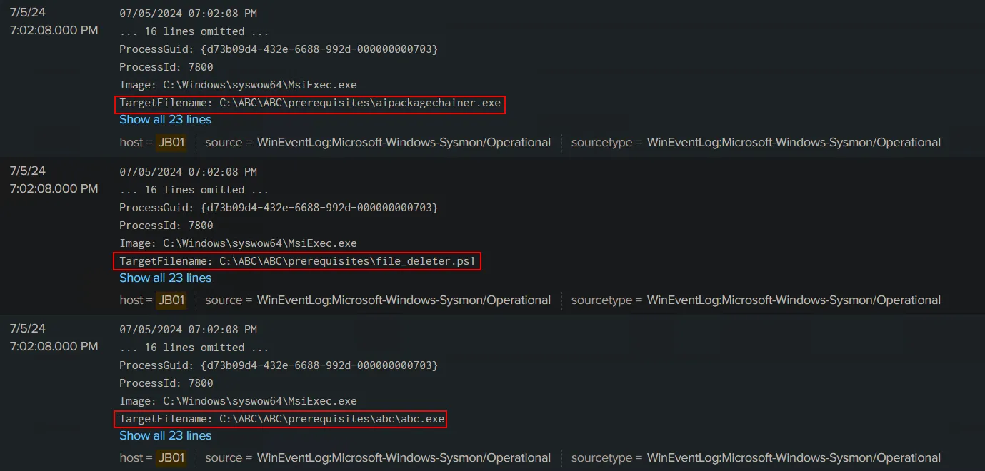Select the highlighted JB01 host value in first event
This screenshot has width=985, height=471.
[171, 142]
